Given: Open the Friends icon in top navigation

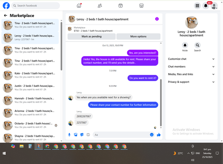Looking at the screenshot, I should [x=100, y=6].
